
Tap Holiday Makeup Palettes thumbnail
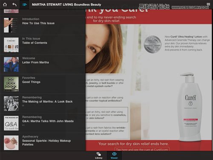pos(11,143)
